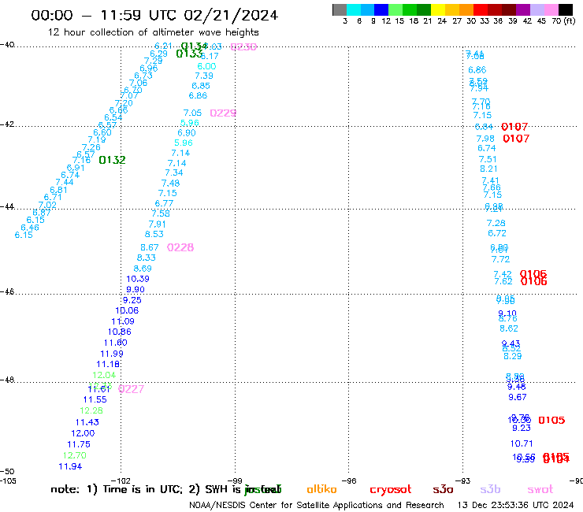Viewport: 583px width, 512px height.
Task: Click the orange 30 ft legend swatch
Action: point(466,9)
